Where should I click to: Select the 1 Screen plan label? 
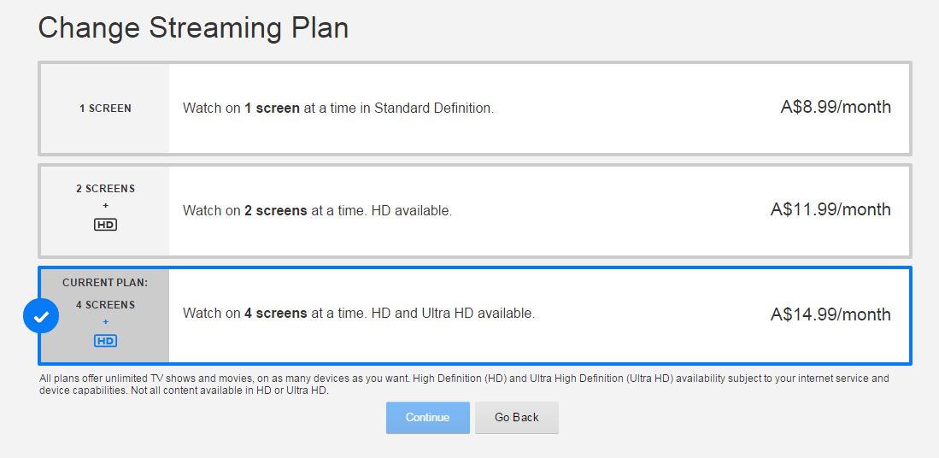pos(105,109)
